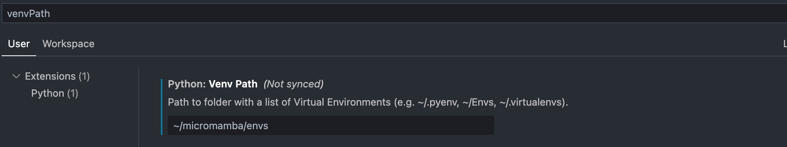Collapse the Extensions chevron arrow
This screenshot has height=147, width=787.
coord(16,76)
